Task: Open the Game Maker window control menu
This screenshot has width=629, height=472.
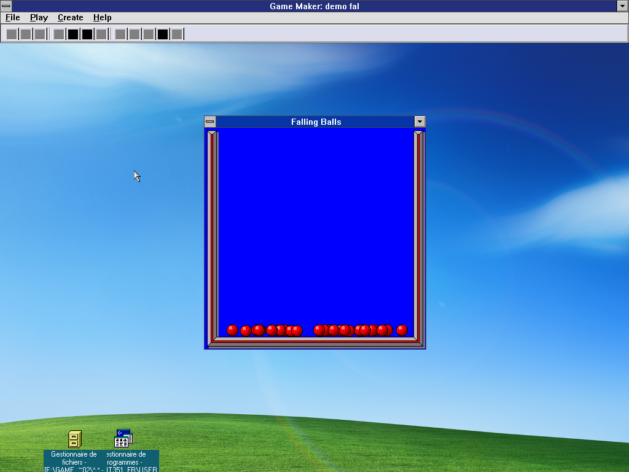Action: pyautogui.click(x=6, y=6)
